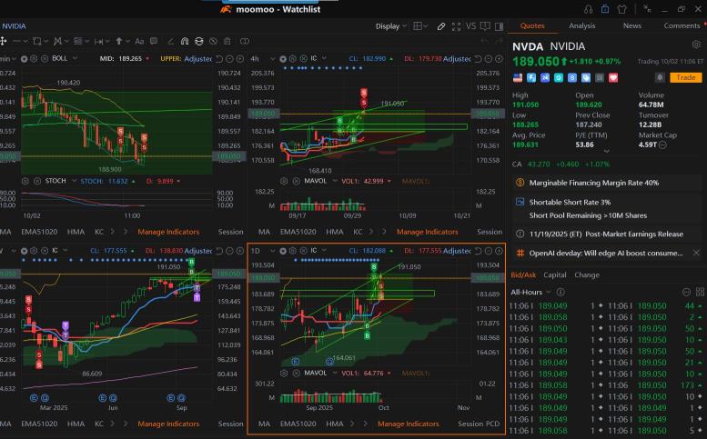Open the full screen chart icon
This screenshot has height=439, width=707.
point(456,26)
